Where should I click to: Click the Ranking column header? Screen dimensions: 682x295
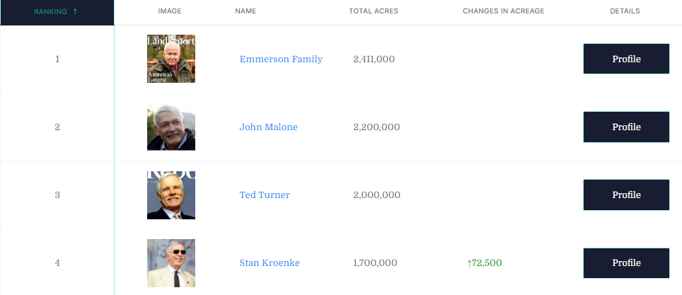[50, 11]
